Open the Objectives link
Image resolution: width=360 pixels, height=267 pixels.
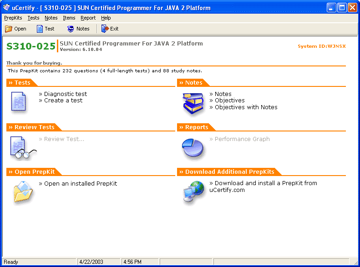pos(227,101)
